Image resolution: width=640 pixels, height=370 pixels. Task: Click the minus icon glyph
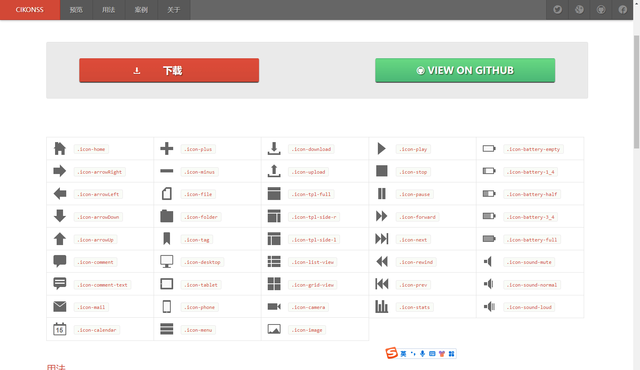coord(167,171)
